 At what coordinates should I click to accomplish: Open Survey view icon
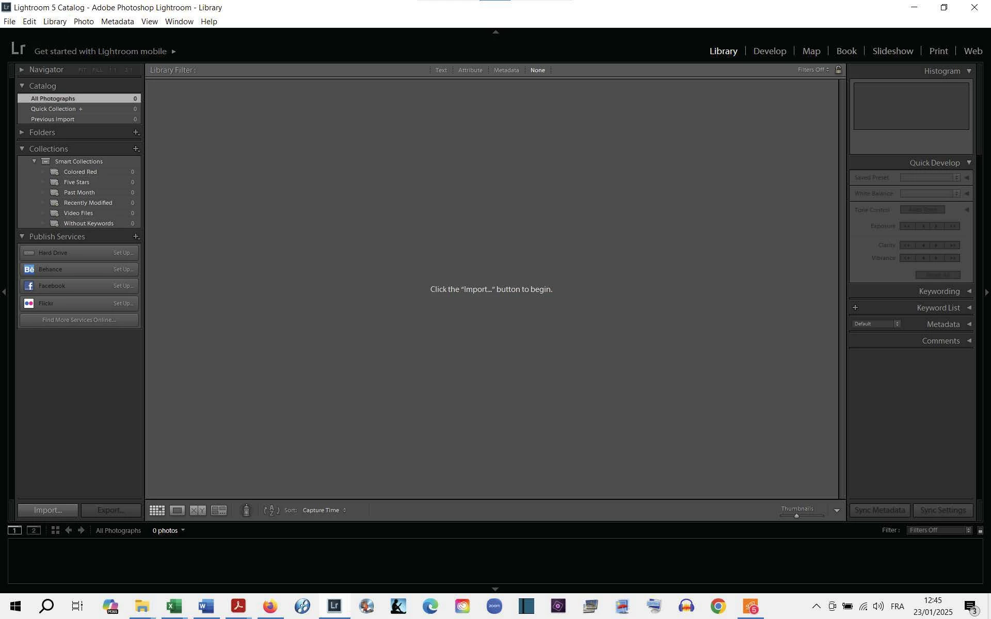pos(219,511)
